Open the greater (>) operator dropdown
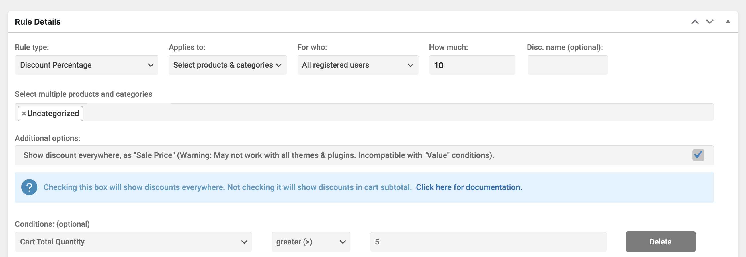The image size is (746, 257). coord(311,242)
